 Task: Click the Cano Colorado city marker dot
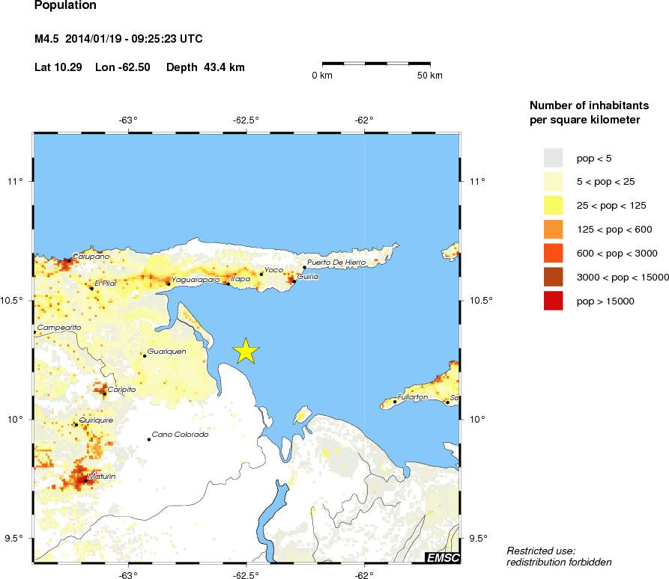[x=149, y=439]
